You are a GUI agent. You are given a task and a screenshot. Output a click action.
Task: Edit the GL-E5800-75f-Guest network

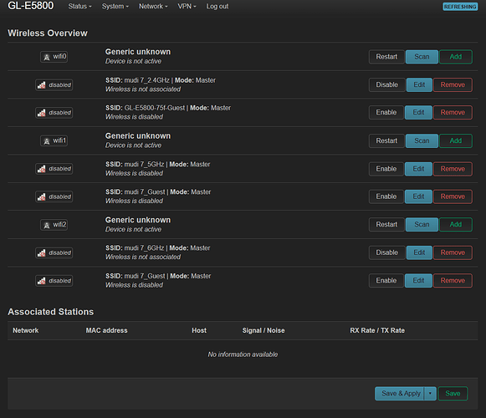tap(418, 112)
